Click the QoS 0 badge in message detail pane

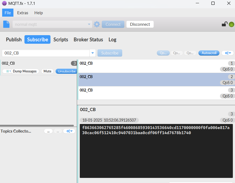pyautogui.click(x=227, y=120)
